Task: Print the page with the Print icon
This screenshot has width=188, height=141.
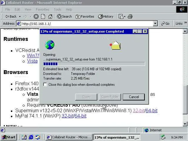Action: tap(130, 16)
